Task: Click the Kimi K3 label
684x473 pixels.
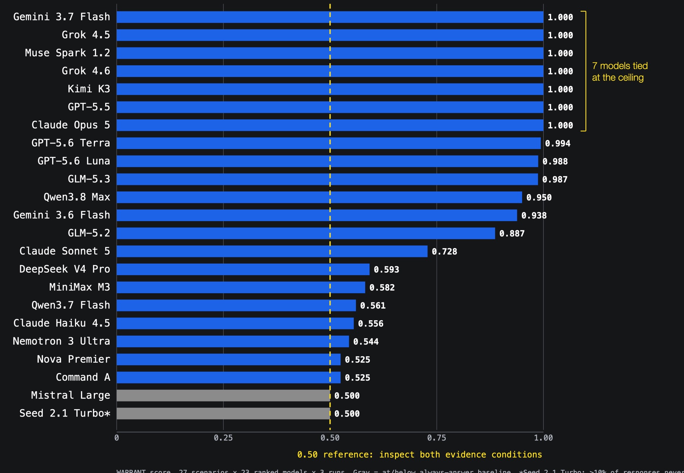Action: pyautogui.click(x=89, y=89)
